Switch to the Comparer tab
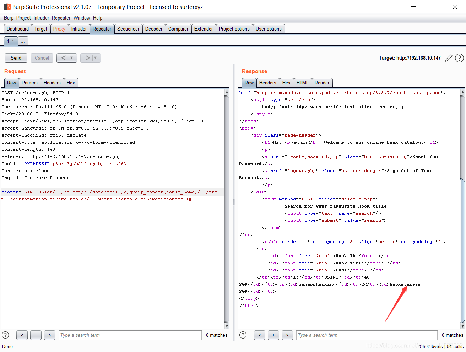The width and height of the screenshot is (466, 352). point(178,29)
